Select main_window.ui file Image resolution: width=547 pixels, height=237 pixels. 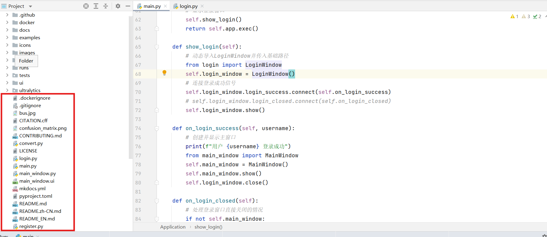click(37, 181)
